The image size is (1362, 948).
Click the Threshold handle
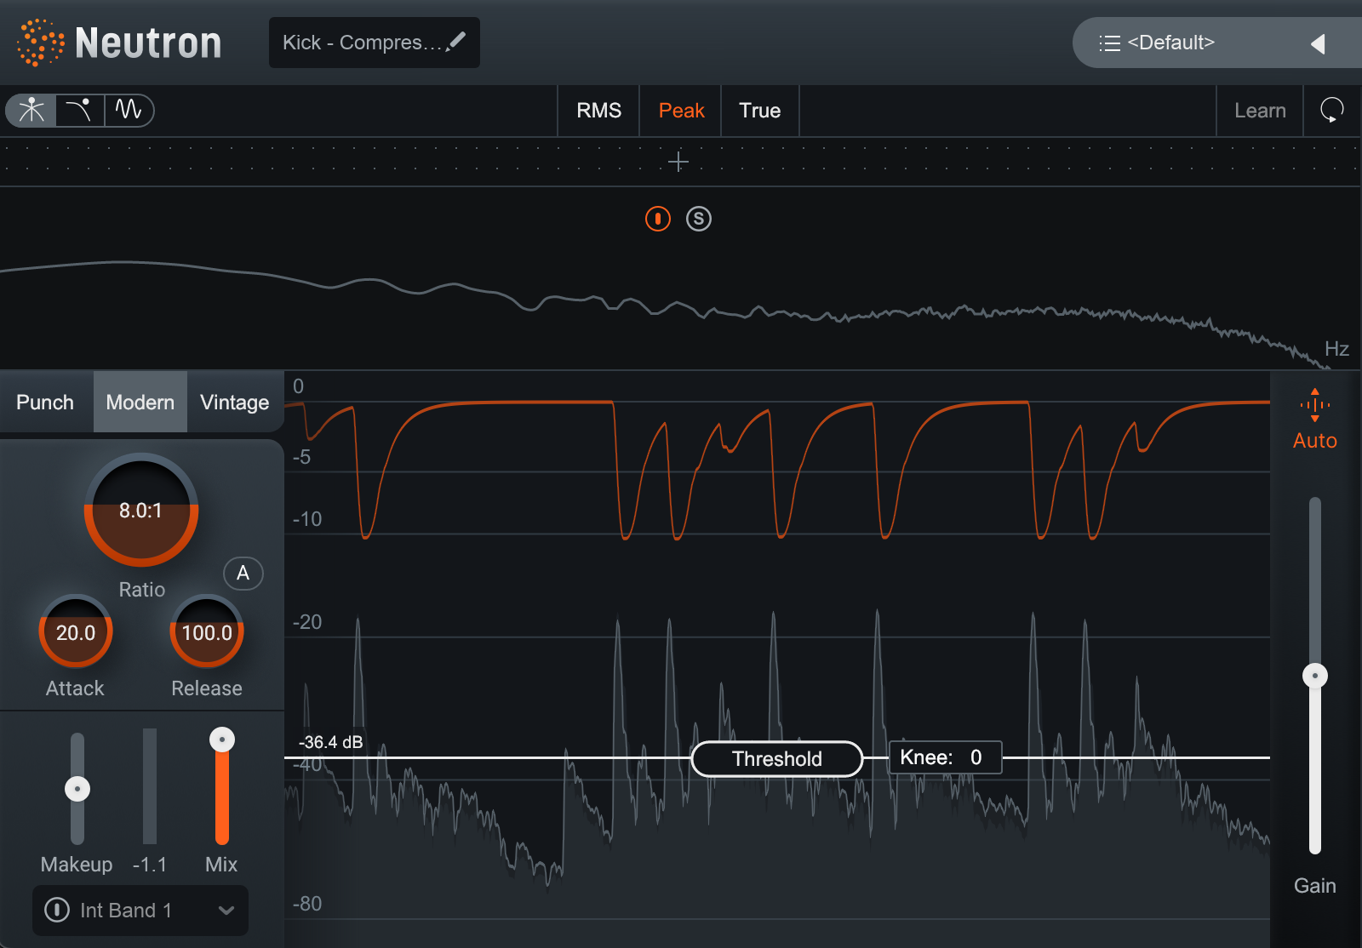[777, 758]
